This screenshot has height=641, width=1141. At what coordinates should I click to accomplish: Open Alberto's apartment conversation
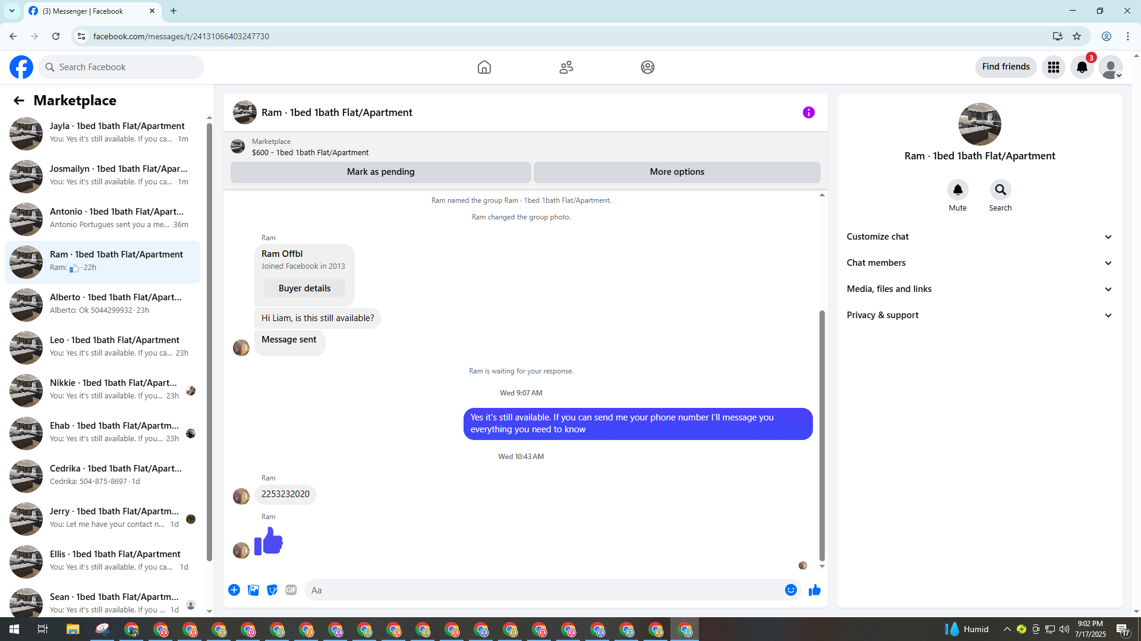[x=102, y=304]
